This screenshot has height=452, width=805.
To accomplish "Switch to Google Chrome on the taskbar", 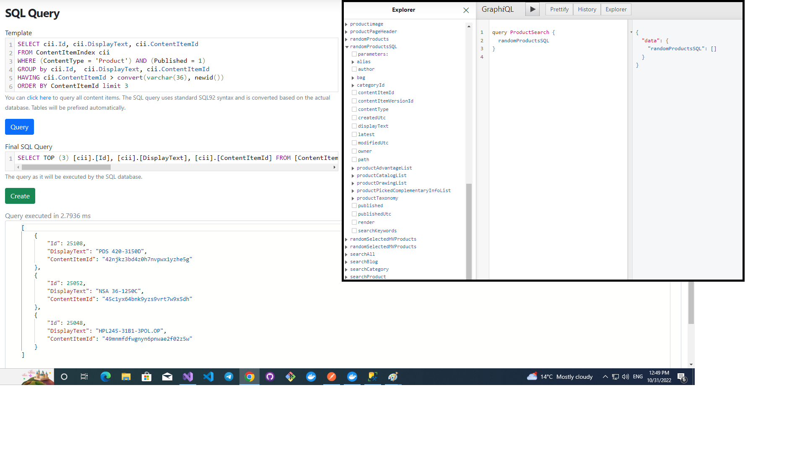I will pyautogui.click(x=249, y=377).
